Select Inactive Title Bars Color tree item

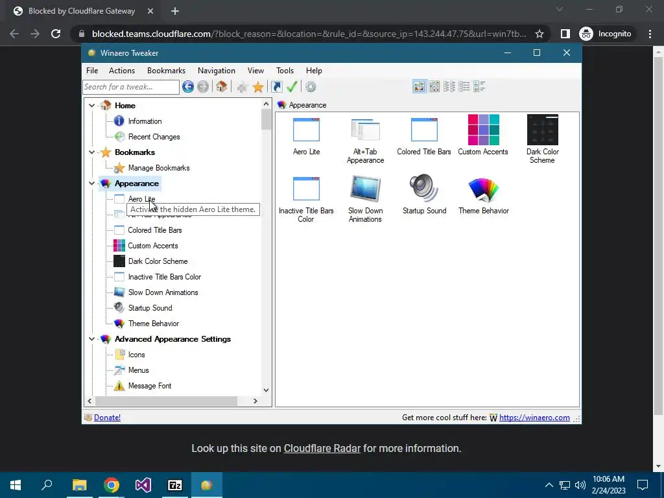click(x=165, y=277)
